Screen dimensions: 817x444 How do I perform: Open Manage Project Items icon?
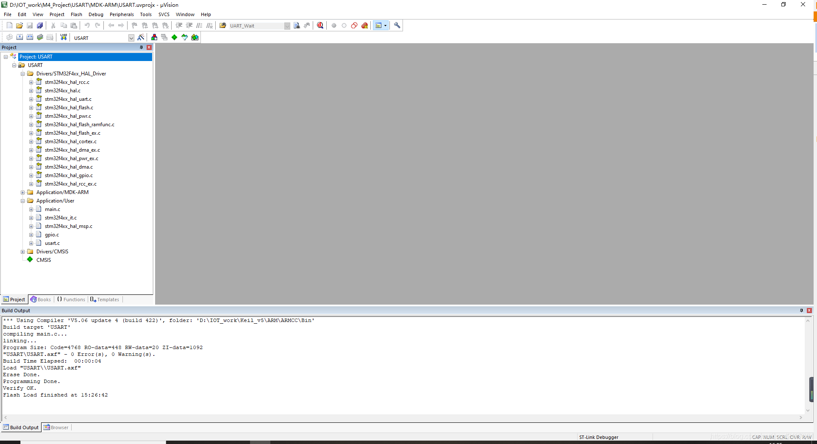154,37
